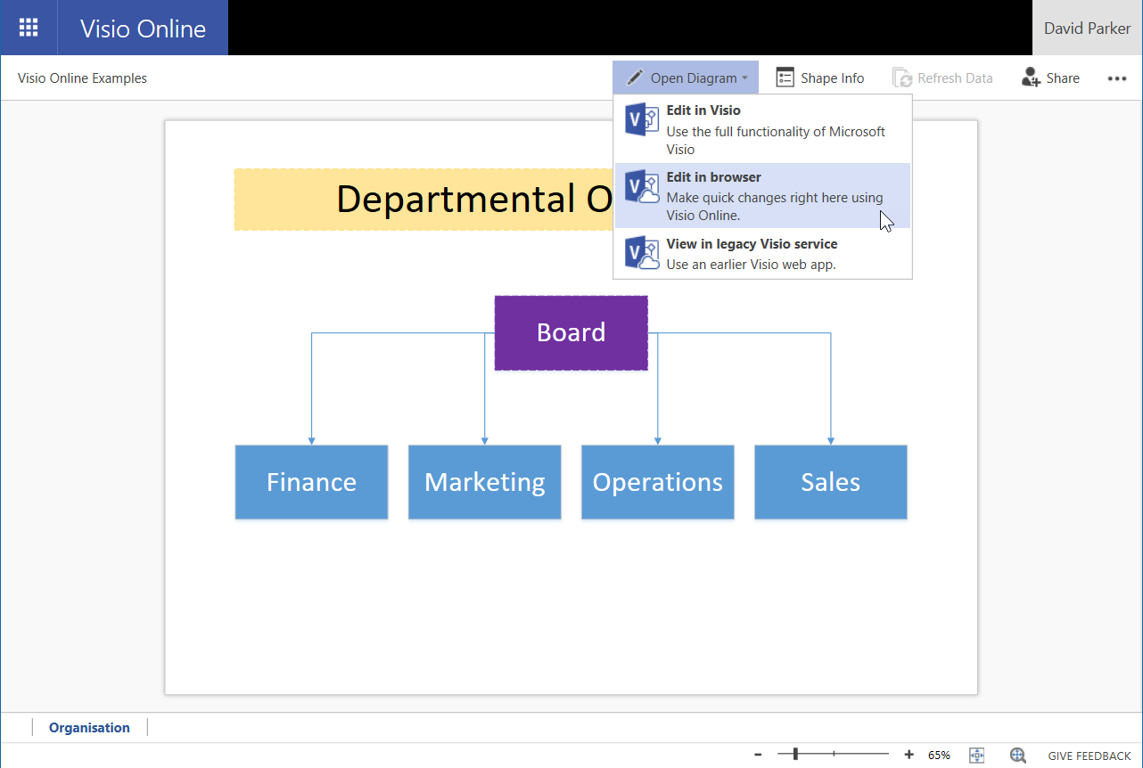Open Visio Online Examples breadcrumb
Screen dimensions: 1143x768
(82, 78)
